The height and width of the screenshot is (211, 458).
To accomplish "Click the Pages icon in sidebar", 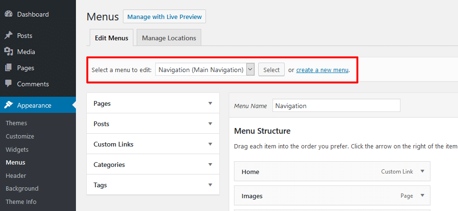I will 9,68.
